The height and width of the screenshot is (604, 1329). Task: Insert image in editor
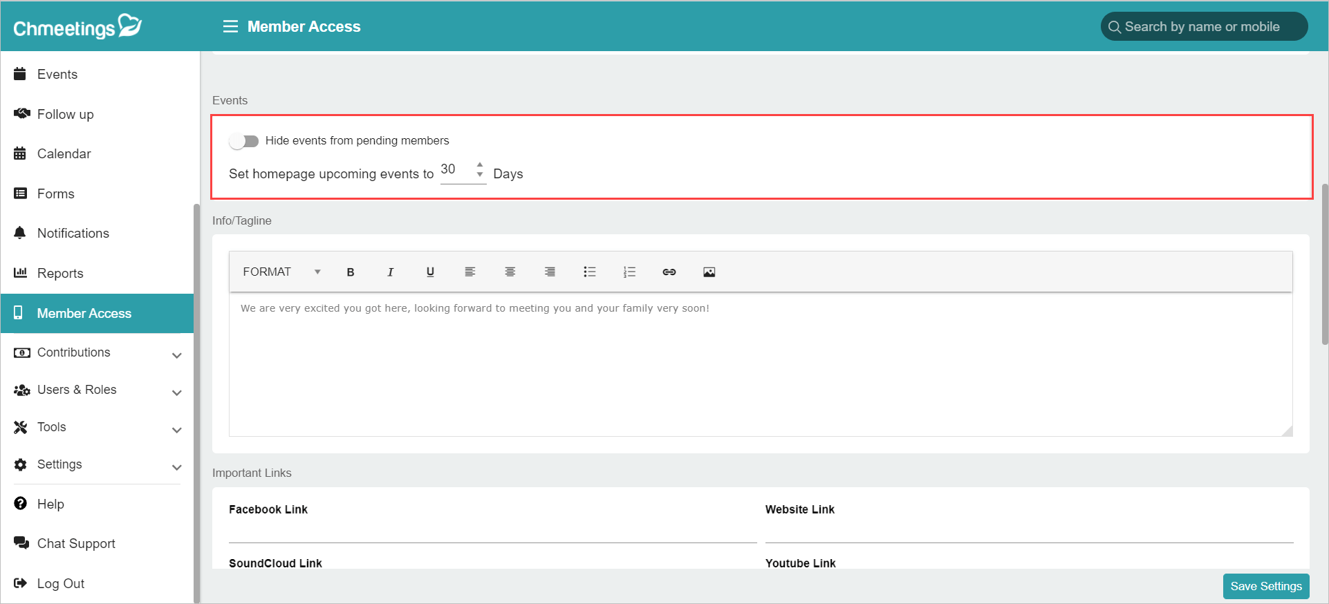click(x=709, y=272)
